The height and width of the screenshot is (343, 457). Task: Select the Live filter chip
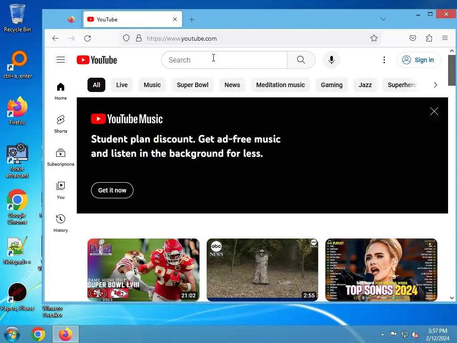(x=122, y=85)
